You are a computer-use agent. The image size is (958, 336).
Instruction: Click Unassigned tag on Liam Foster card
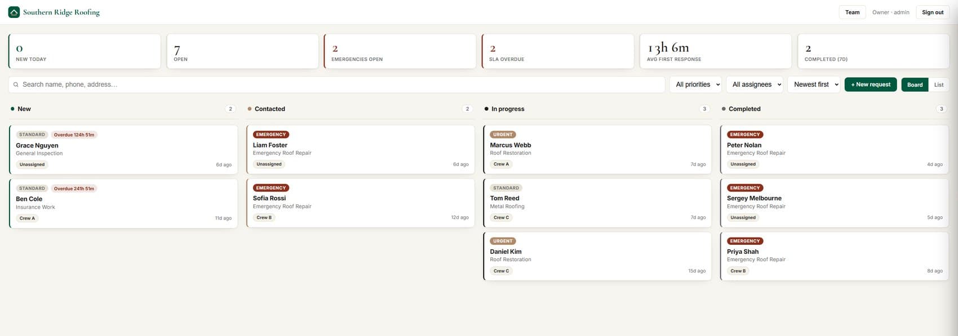coord(269,164)
